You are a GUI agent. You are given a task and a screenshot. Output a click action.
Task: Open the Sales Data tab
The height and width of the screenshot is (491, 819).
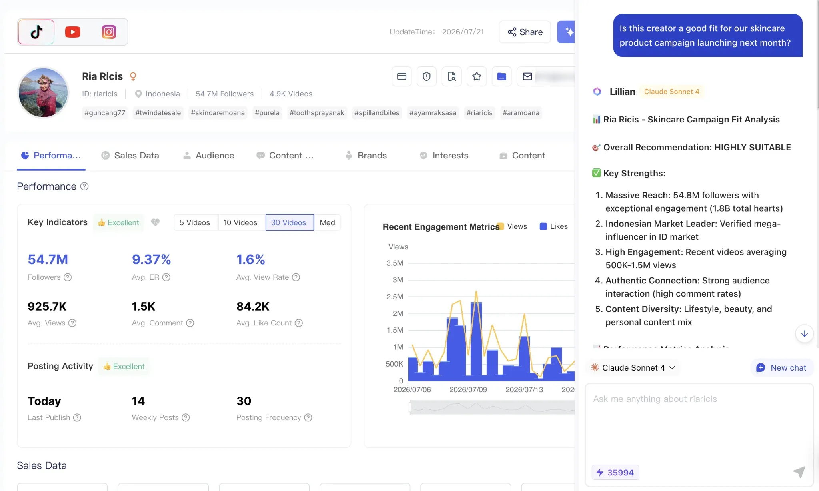click(x=130, y=156)
